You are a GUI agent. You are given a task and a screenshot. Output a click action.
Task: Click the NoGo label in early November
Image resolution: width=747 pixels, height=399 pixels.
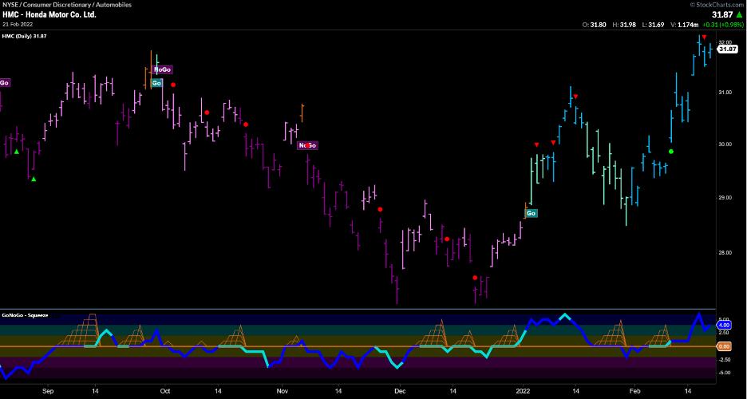pyautogui.click(x=307, y=145)
